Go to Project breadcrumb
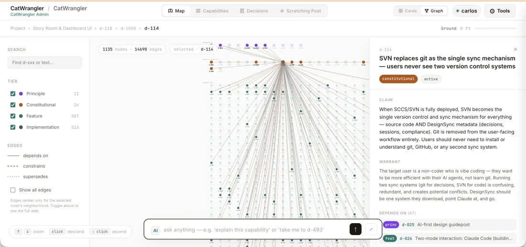Image resolution: width=526 pixels, height=247 pixels. pyautogui.click(x=18, y=29)
